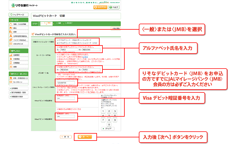Expand 各種変更・手続き in the sidebar

tap(18, 97)
